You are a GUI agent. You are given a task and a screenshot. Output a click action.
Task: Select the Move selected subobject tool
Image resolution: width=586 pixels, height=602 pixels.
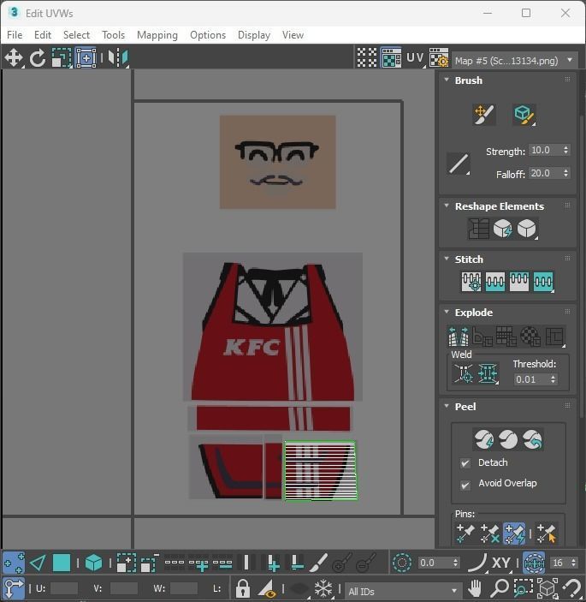pos(14,58)
